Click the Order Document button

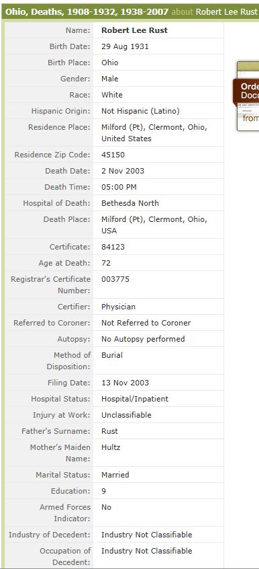point(246,91)
